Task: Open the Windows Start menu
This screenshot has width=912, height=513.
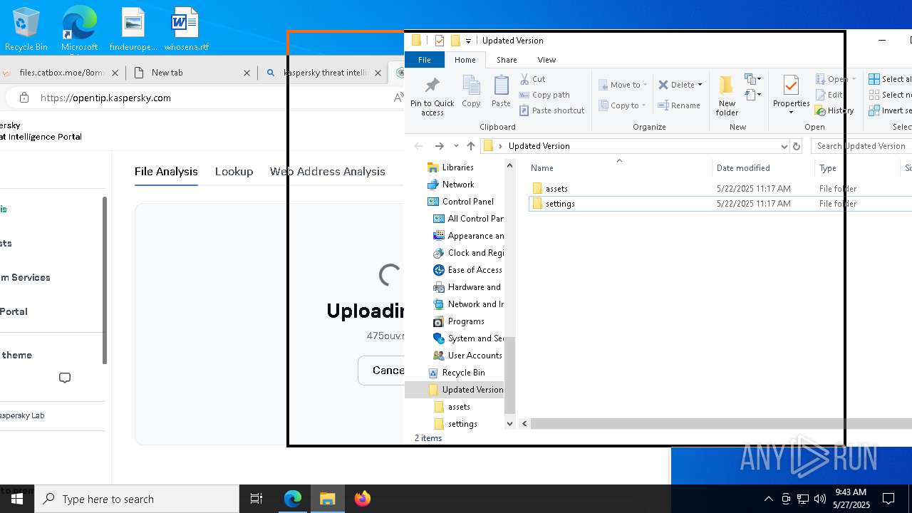Action: point(17,499)
